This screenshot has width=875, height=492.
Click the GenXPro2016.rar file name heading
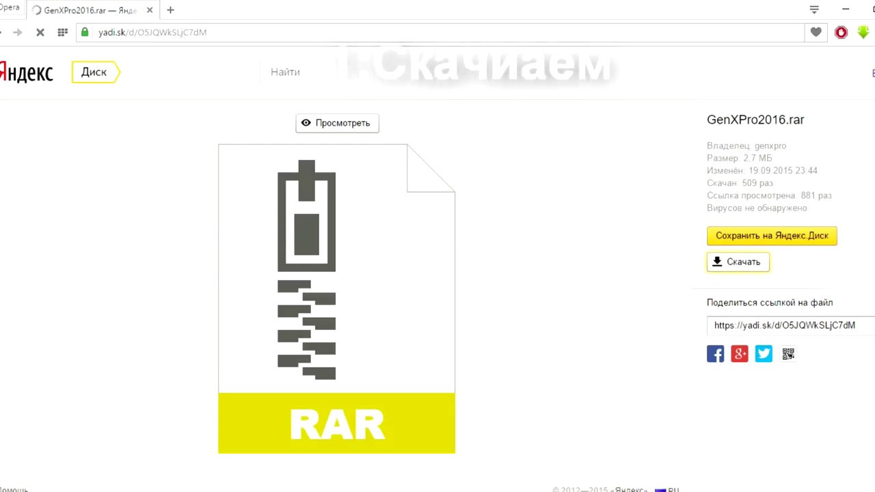[x=755, y=120]
